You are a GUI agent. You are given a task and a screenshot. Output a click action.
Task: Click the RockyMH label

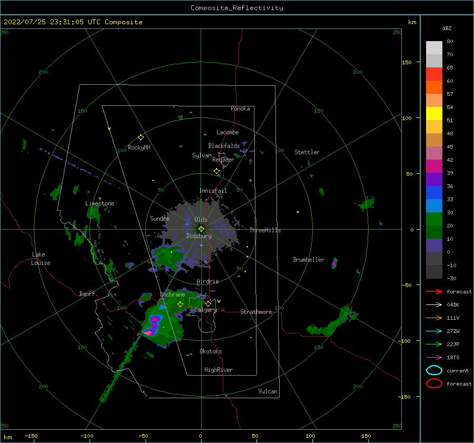pos(139,147)
